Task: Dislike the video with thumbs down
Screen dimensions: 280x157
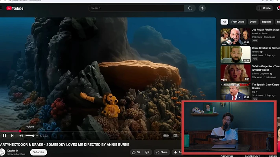Action: (147, 152)
